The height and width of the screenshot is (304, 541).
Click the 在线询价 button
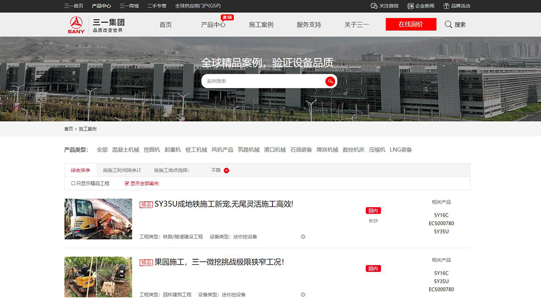click(411, 25)
